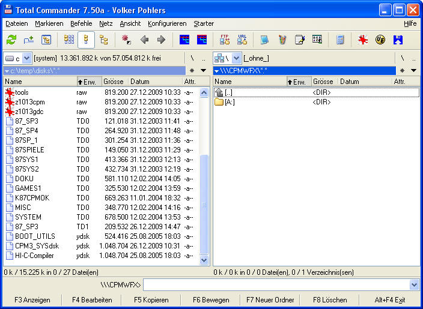Open the right panel network drive dropdown

pyautogui.click(x=236, y=58)
